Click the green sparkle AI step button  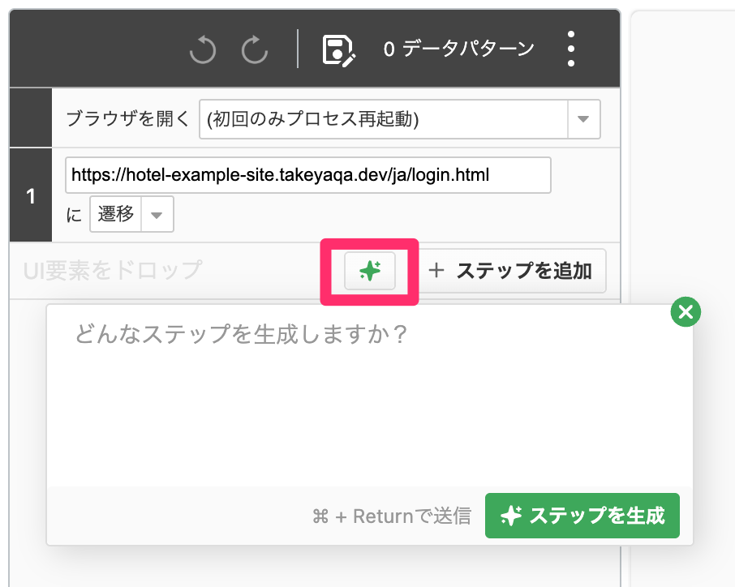click(x=370, y=271)
